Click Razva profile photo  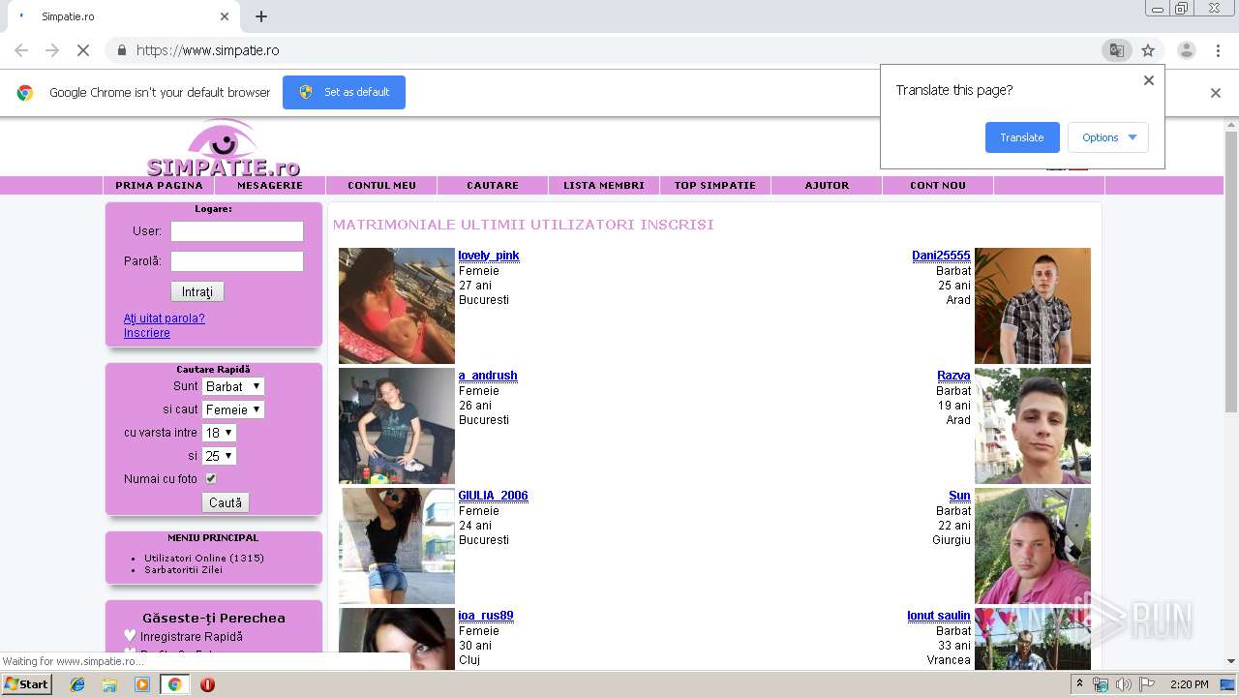coord(1033,426)
